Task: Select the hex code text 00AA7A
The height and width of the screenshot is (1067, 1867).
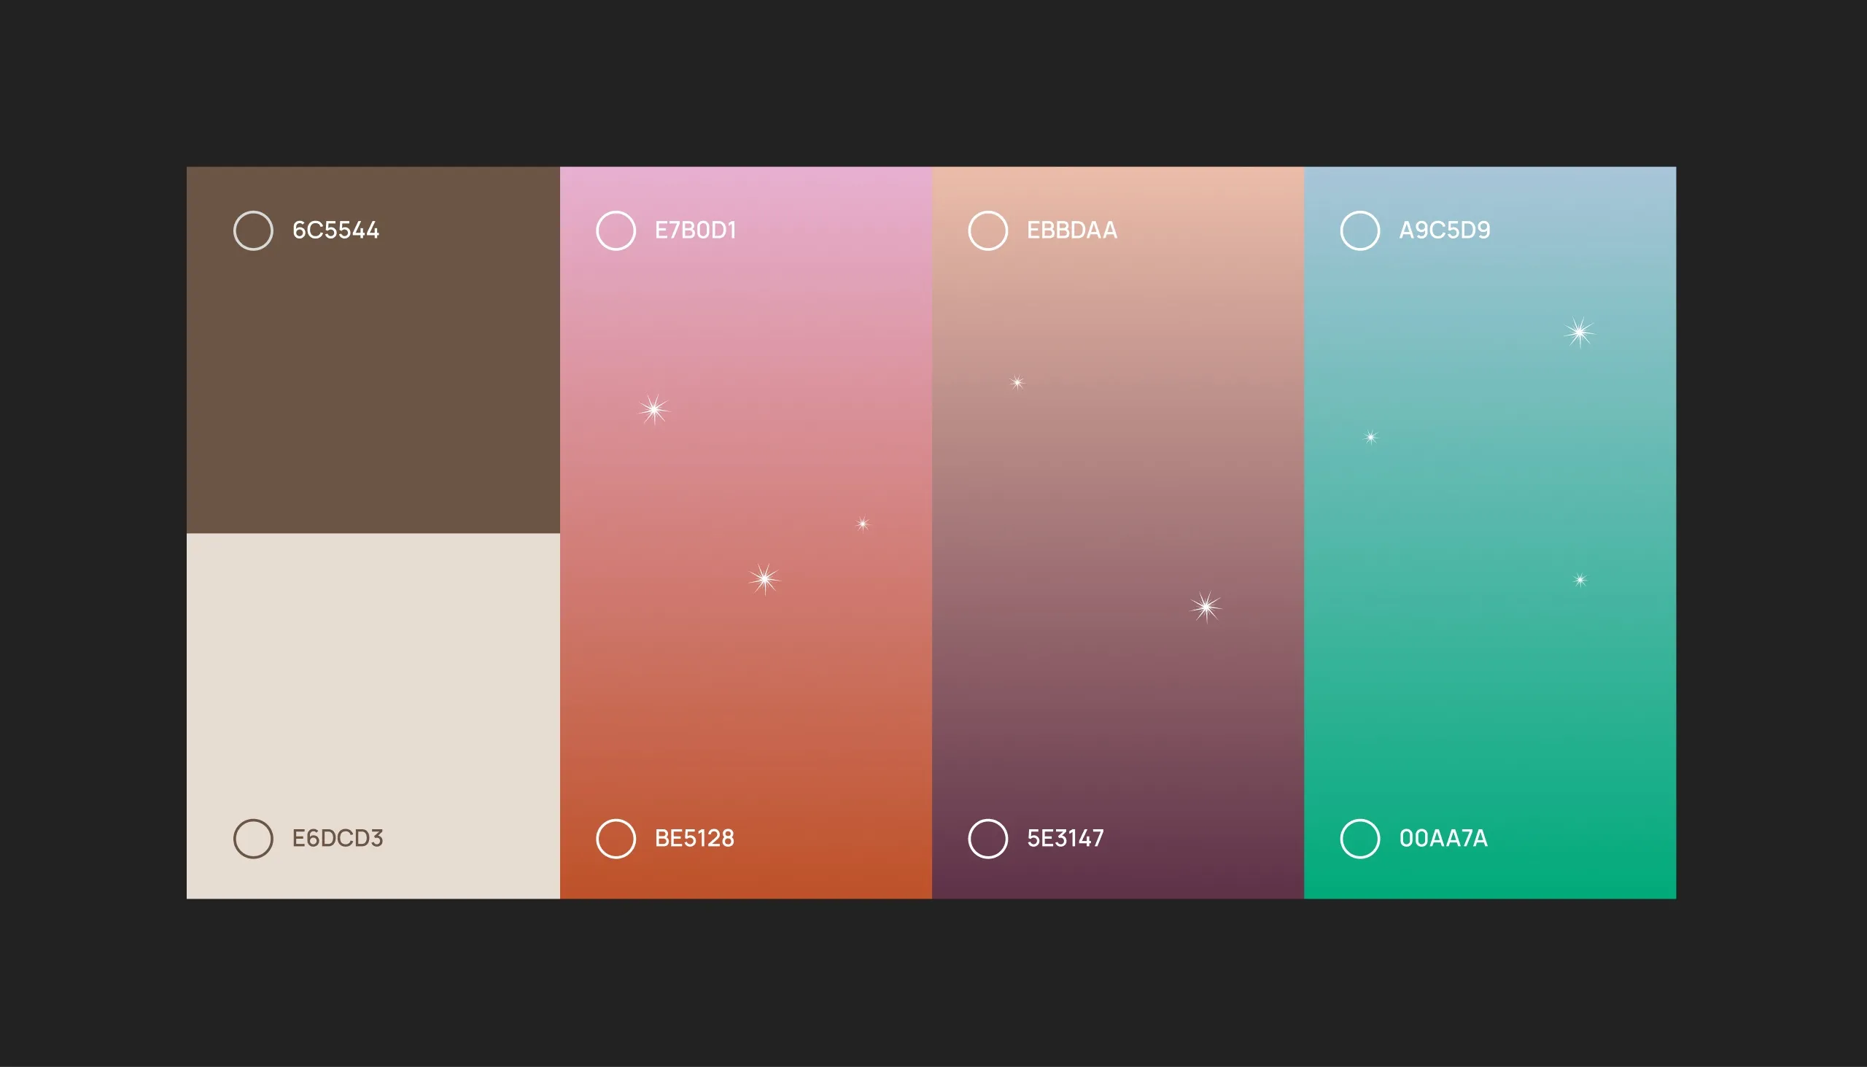Action: 1443,839
